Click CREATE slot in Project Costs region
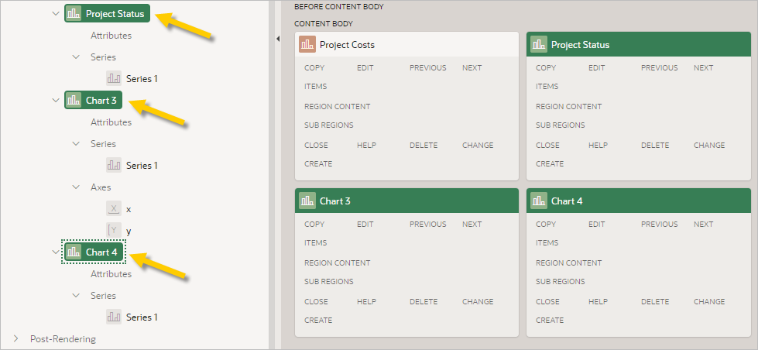Viewport: 758px width, 350px height. click(x=318, y=163)
